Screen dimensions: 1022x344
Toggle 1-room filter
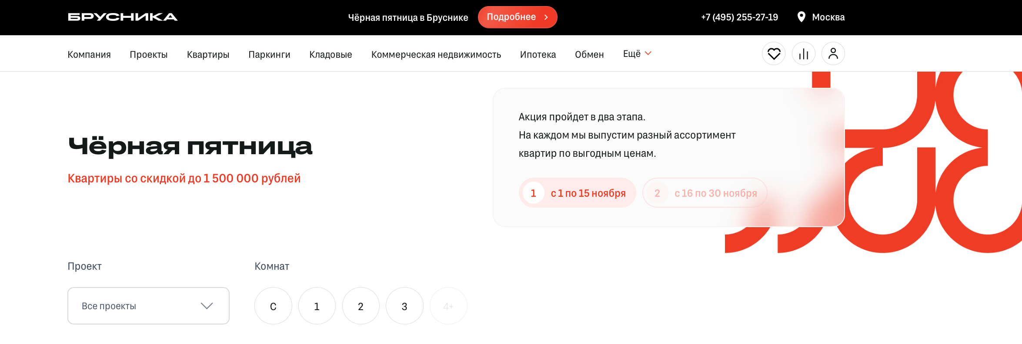317,306
